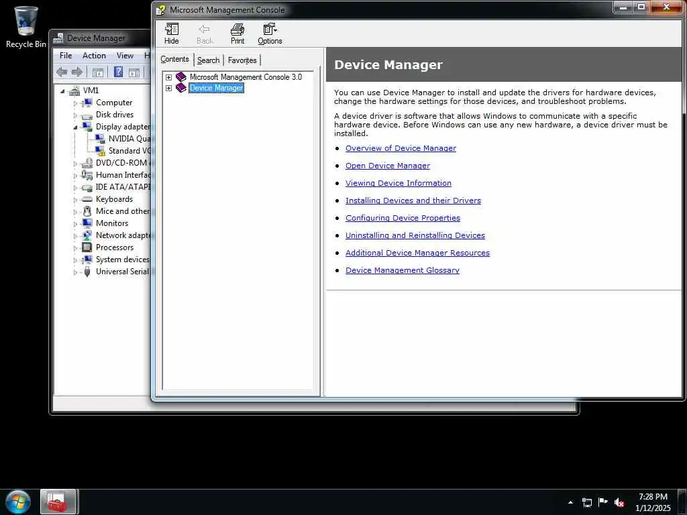Click the taskbar clock showing 7:28 PM
Viewport: 687px width, 515px height.
tap(653, 502)
